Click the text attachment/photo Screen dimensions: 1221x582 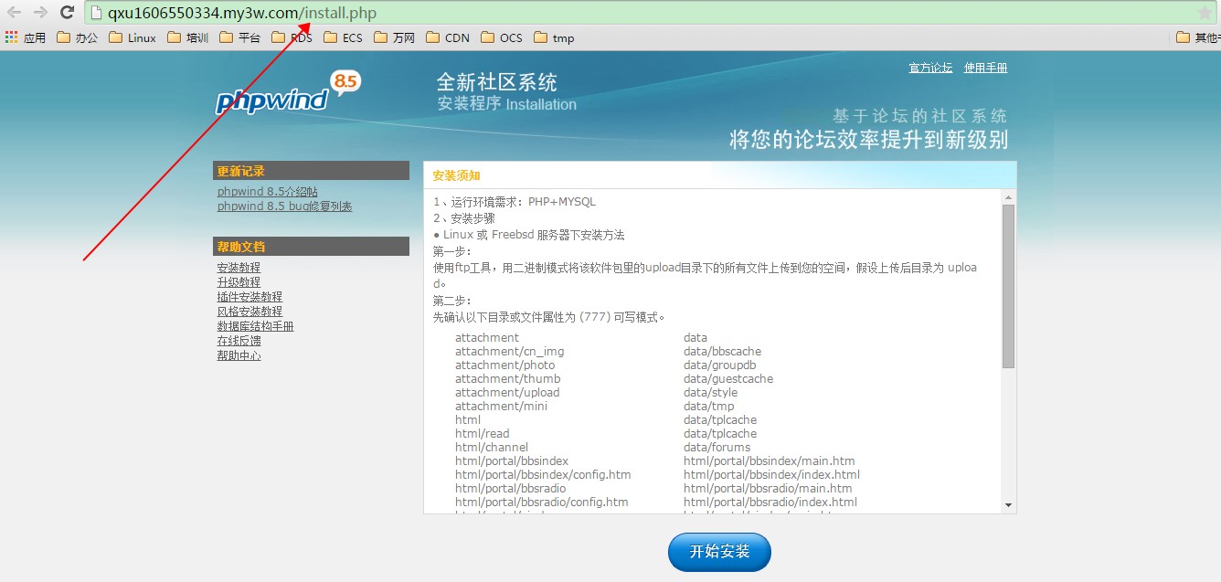pyautogui.click(x=504, y=365)
